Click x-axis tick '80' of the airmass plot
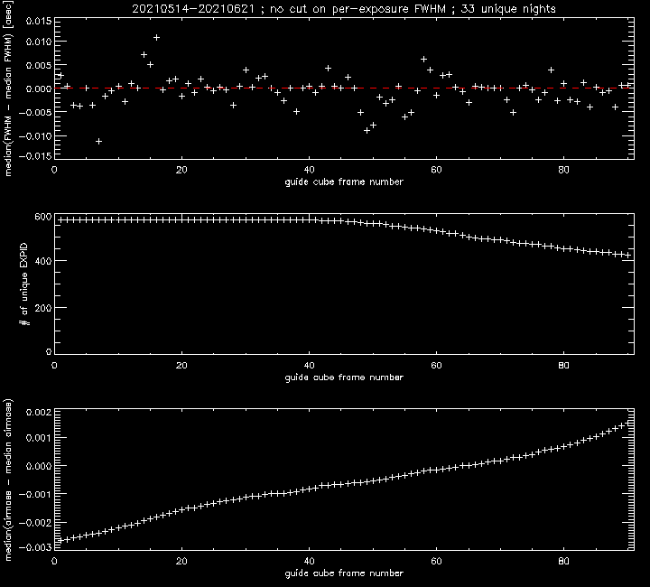This screenshot has height=587, width=650. point(563,562)
